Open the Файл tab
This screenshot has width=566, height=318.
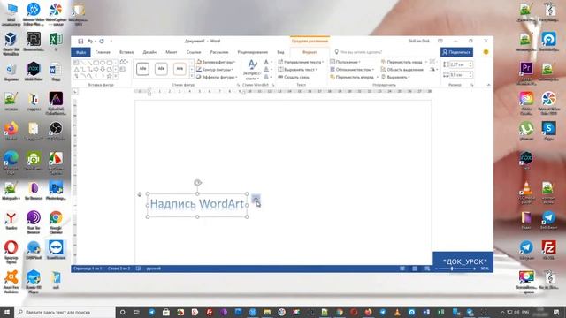[80, 52]
